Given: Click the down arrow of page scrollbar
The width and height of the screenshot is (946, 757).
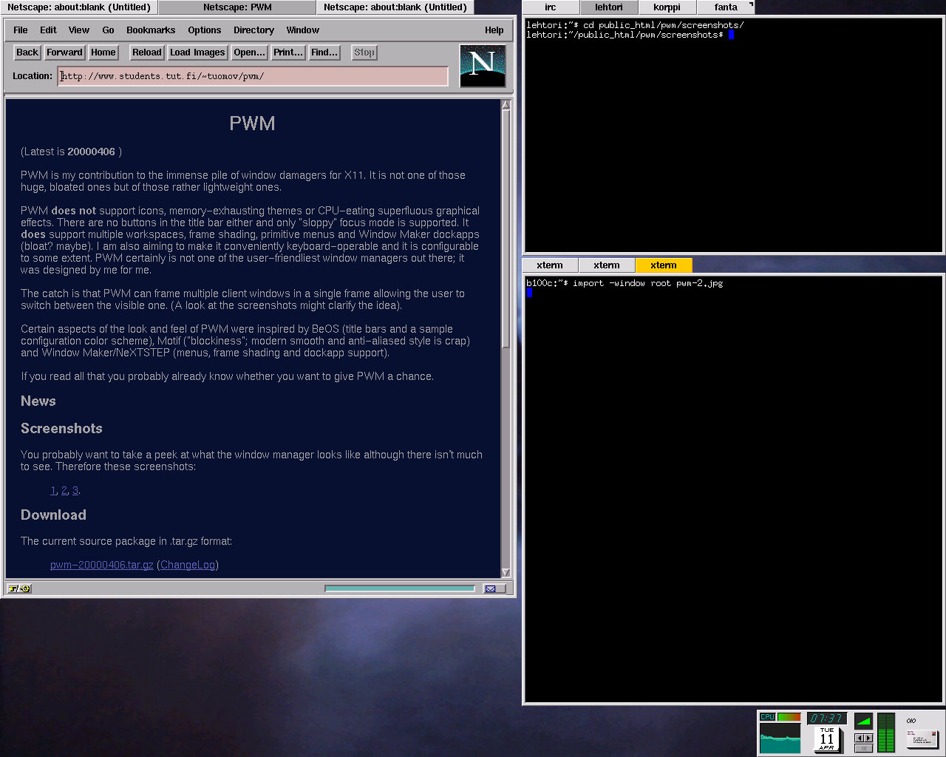Looking at the screenshot, I should pyautogui.click(x=506, y=572).
